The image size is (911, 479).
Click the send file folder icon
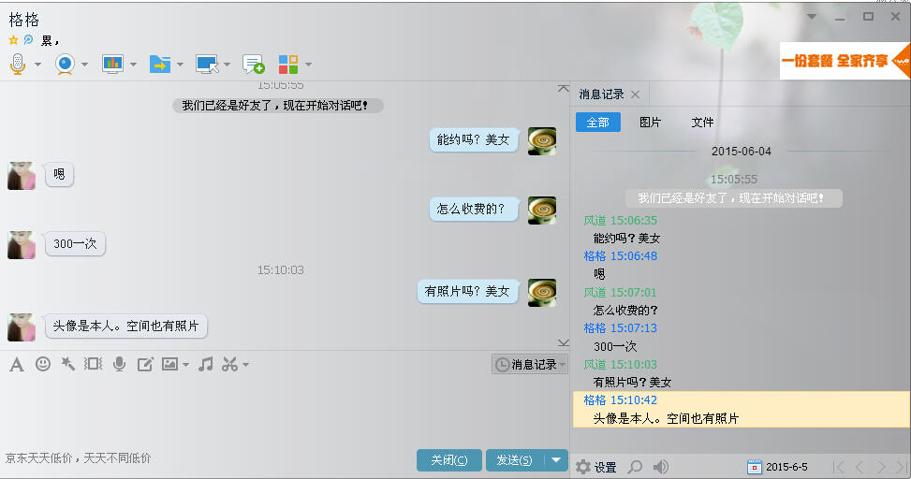pyautogui.click(x=160, y=64)
